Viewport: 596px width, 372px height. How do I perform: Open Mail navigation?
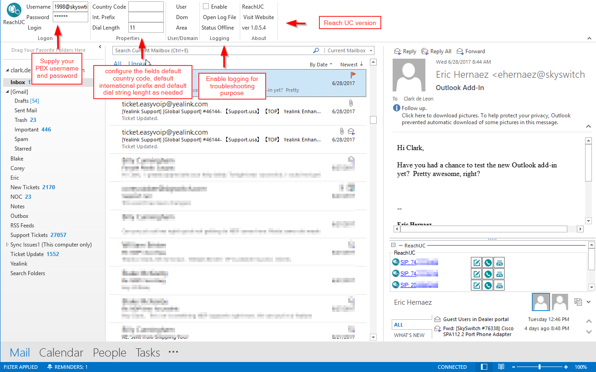[x=20, y=352]
